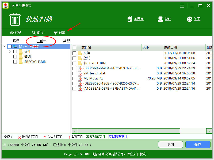Tick SM_testdir.dat file checkbox
The width and height of the screenshot is (214, 160).
74,73
